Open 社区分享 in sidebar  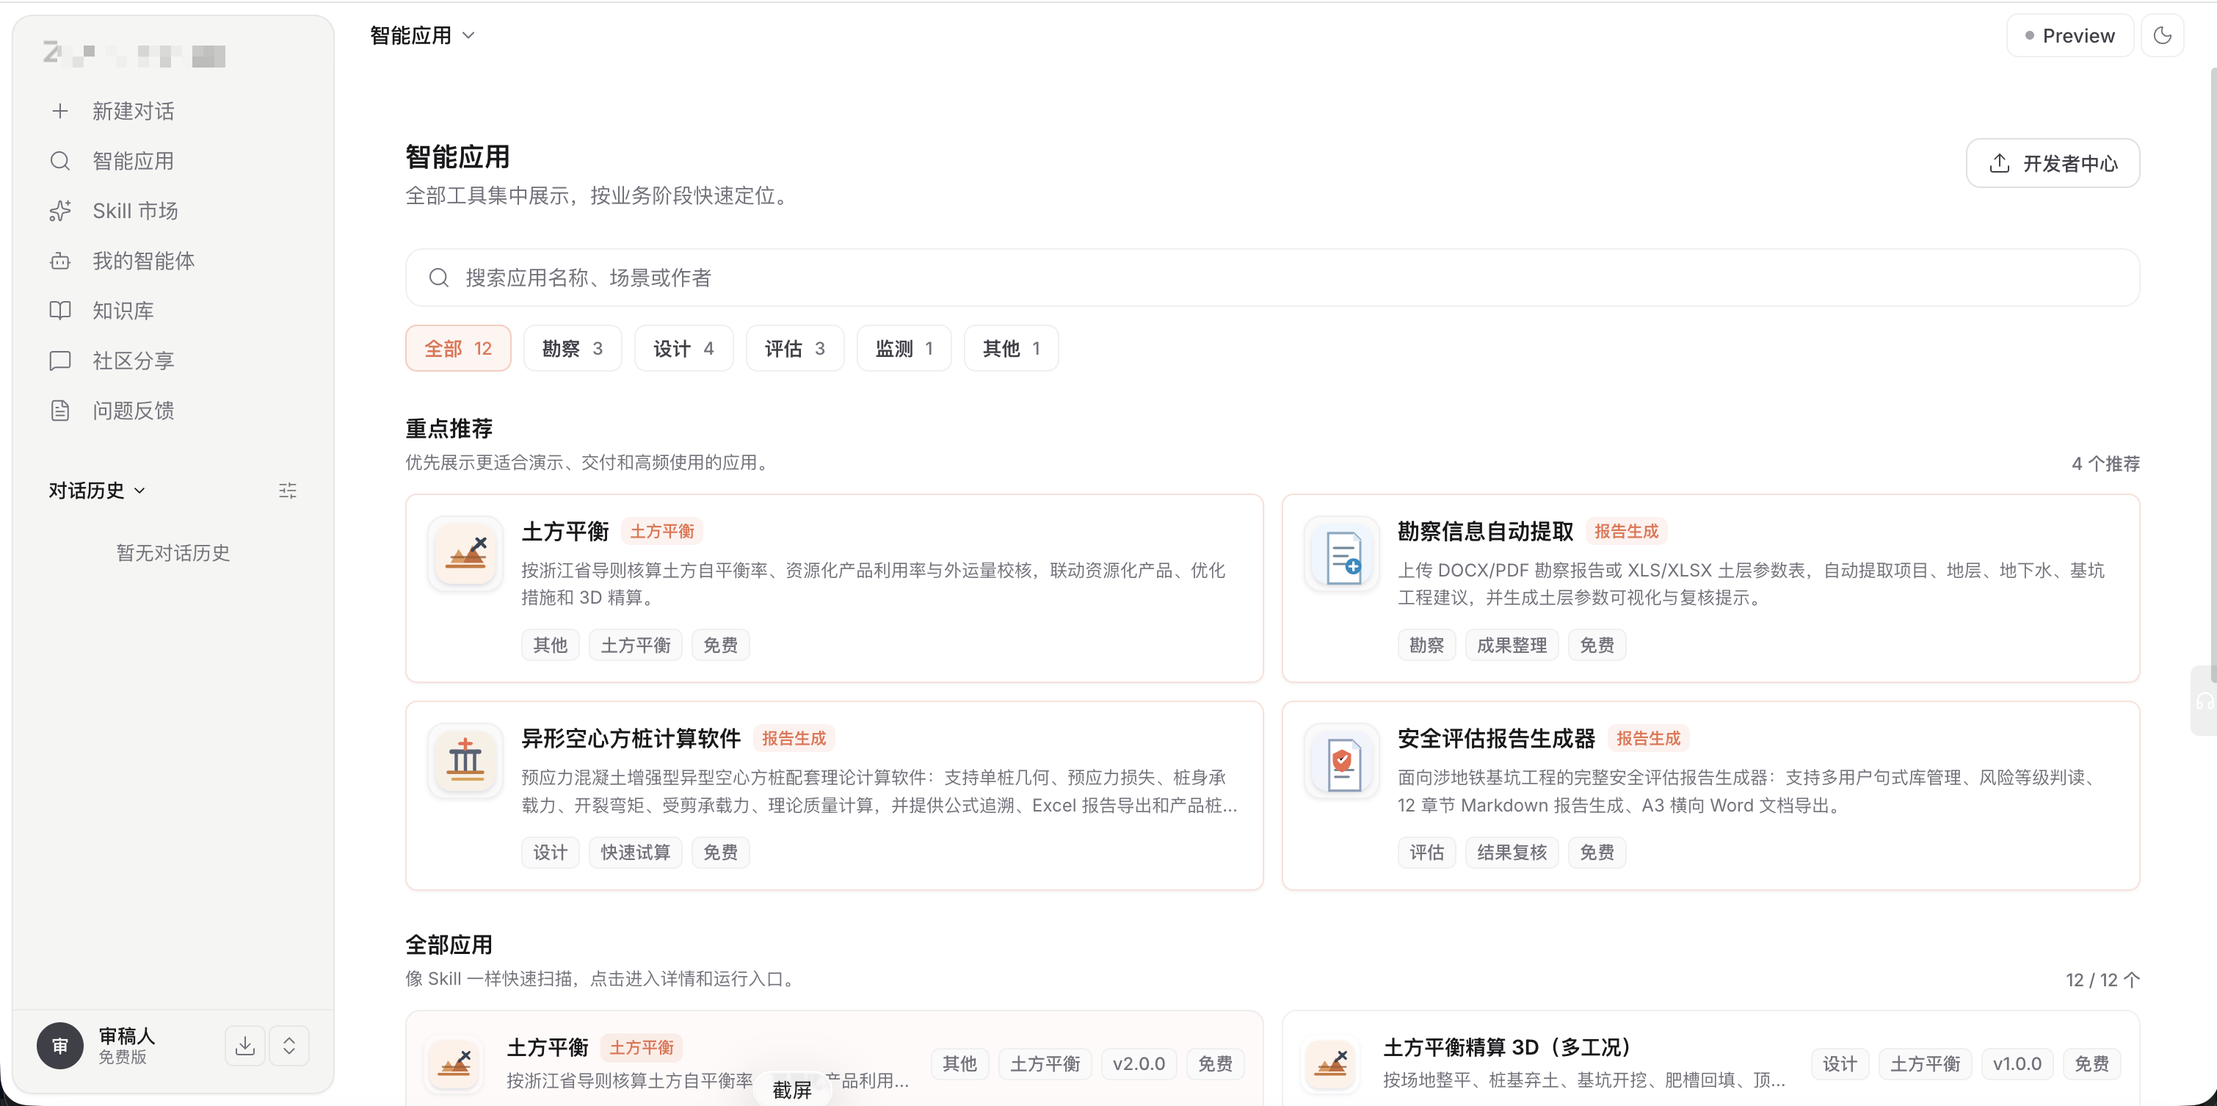(174, 361)
